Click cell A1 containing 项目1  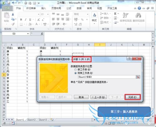click(x=12, y=48)
